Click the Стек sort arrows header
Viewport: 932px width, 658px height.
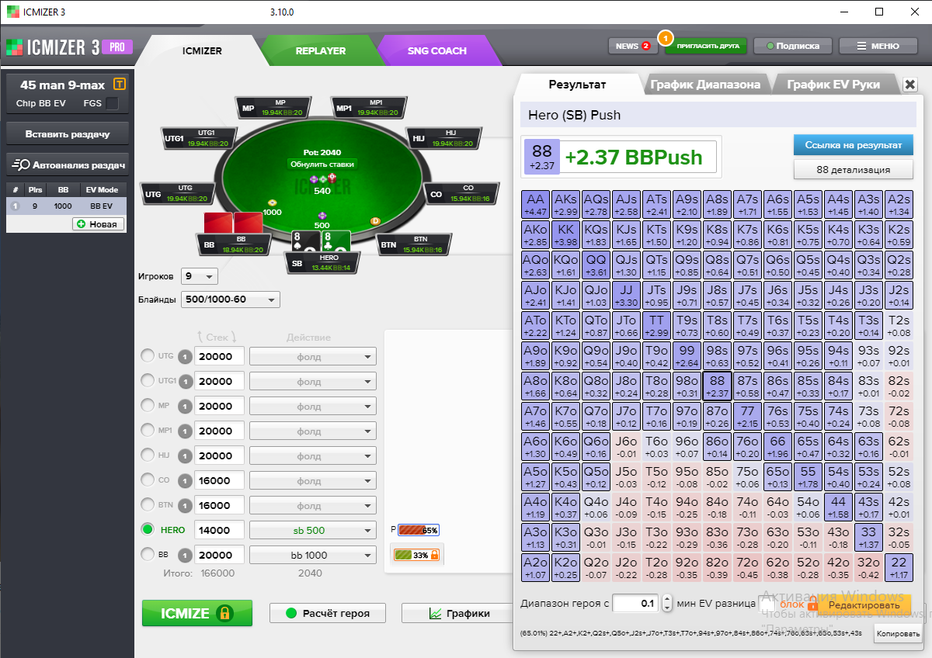coord(218,337)
